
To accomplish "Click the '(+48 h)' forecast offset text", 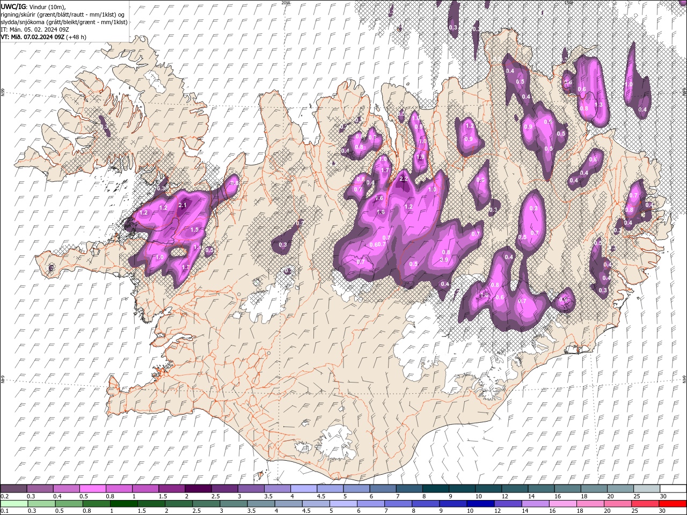I will (x=76, y=36).
